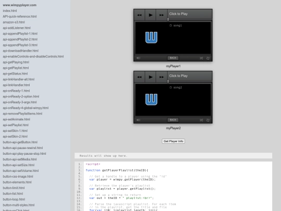
Task: Click the fast-forward button on myPlayer1
Action: pyautogui.click(x=161, y=15)
